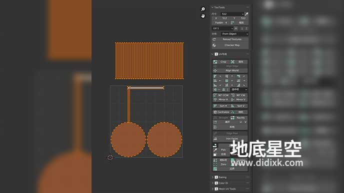Select the right circular UV island
This screenshot has height=193, width=344.
click(164, 140)
